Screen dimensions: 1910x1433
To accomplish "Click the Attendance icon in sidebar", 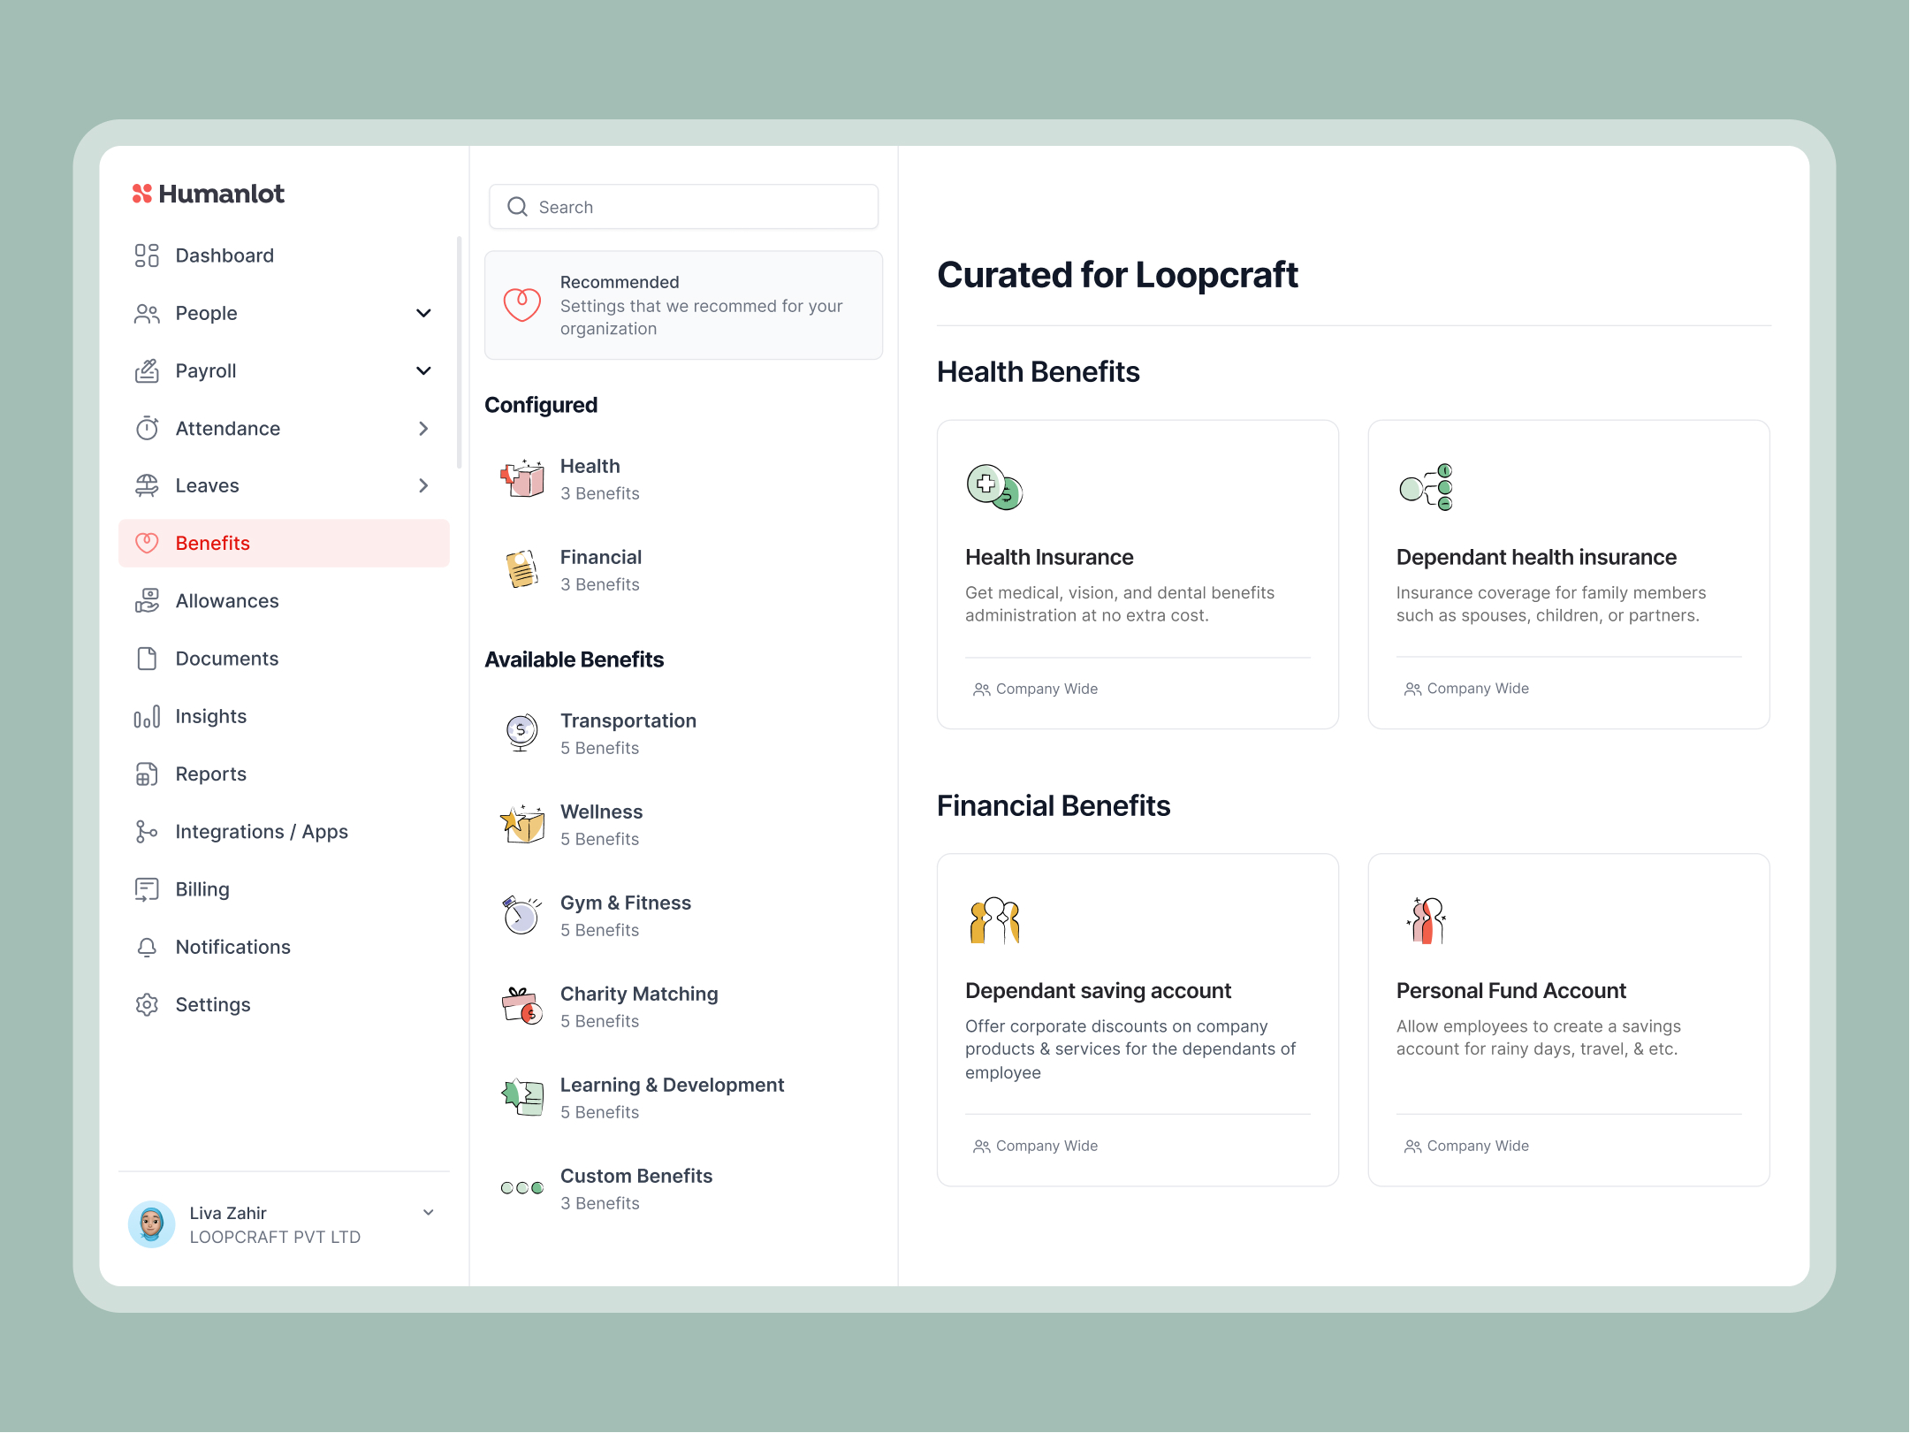I will point(146,428).
